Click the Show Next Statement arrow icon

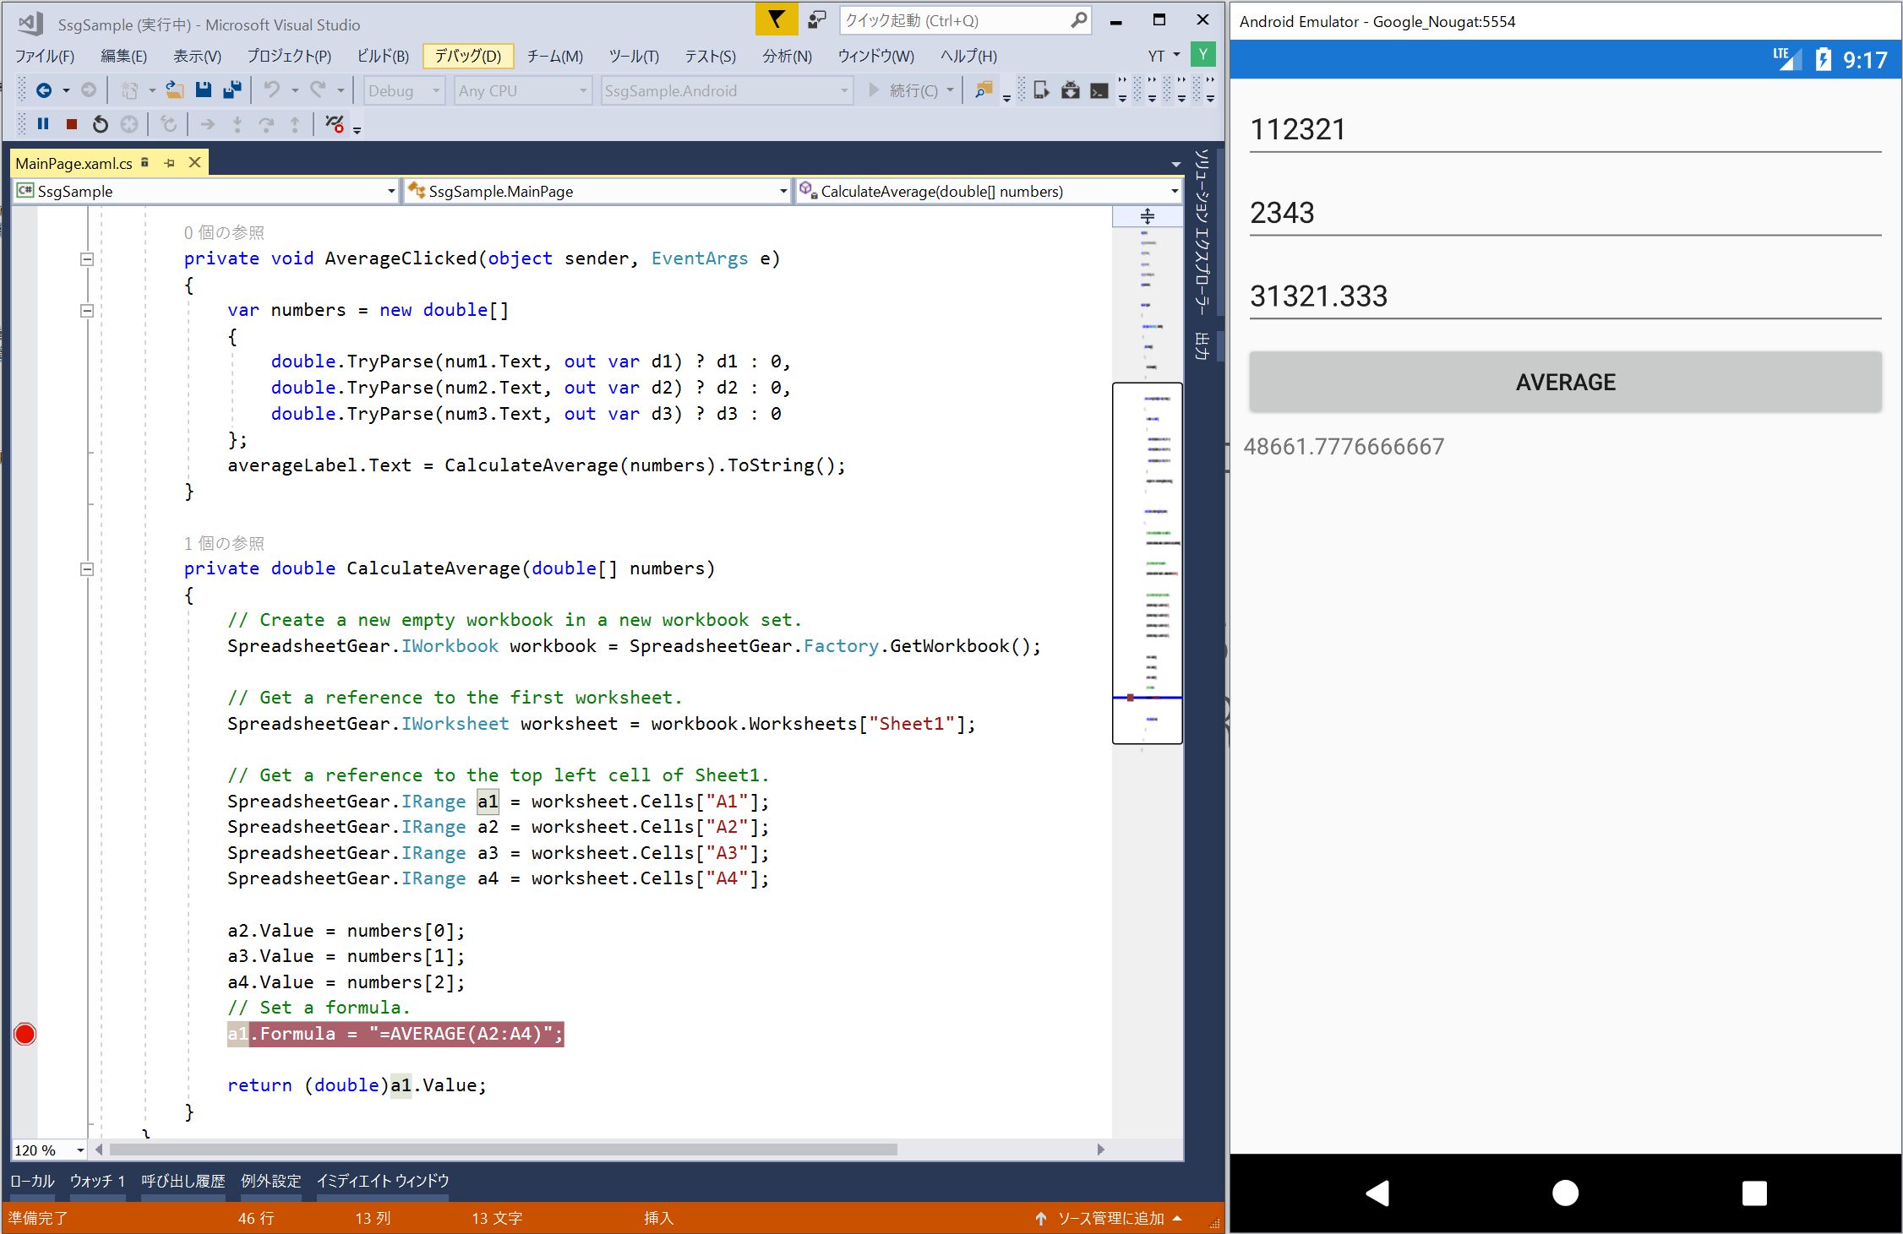(x=208, y=124)
